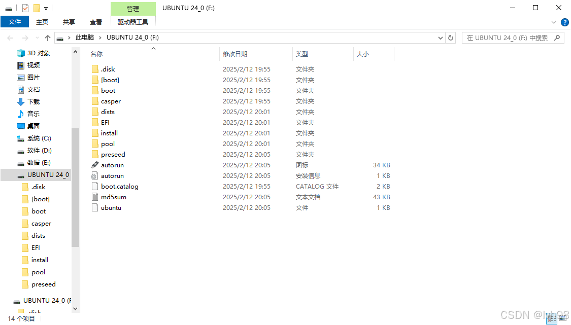This screenshot has width=571, height=325.
Task: Click the dists folder icon in the file list
Action: 95,112
